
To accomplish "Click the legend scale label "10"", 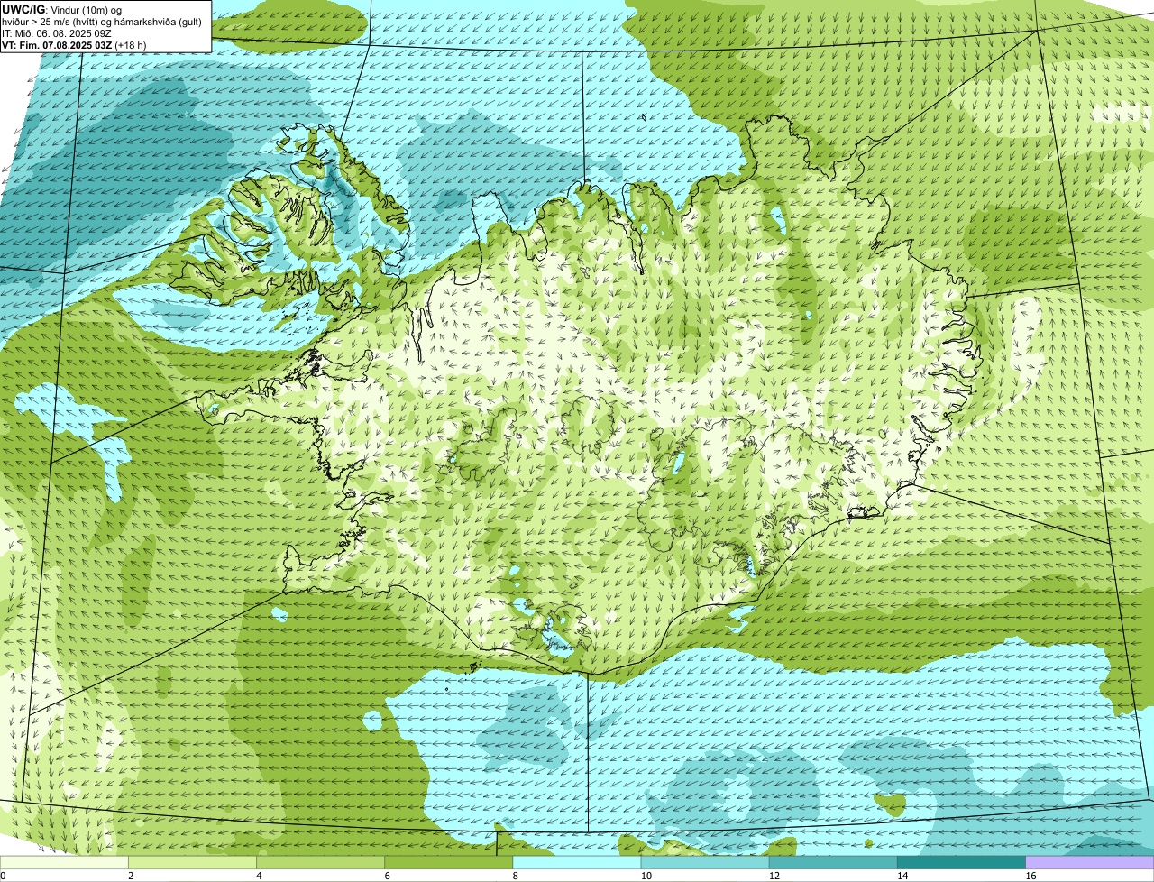I will pos(646,876).
